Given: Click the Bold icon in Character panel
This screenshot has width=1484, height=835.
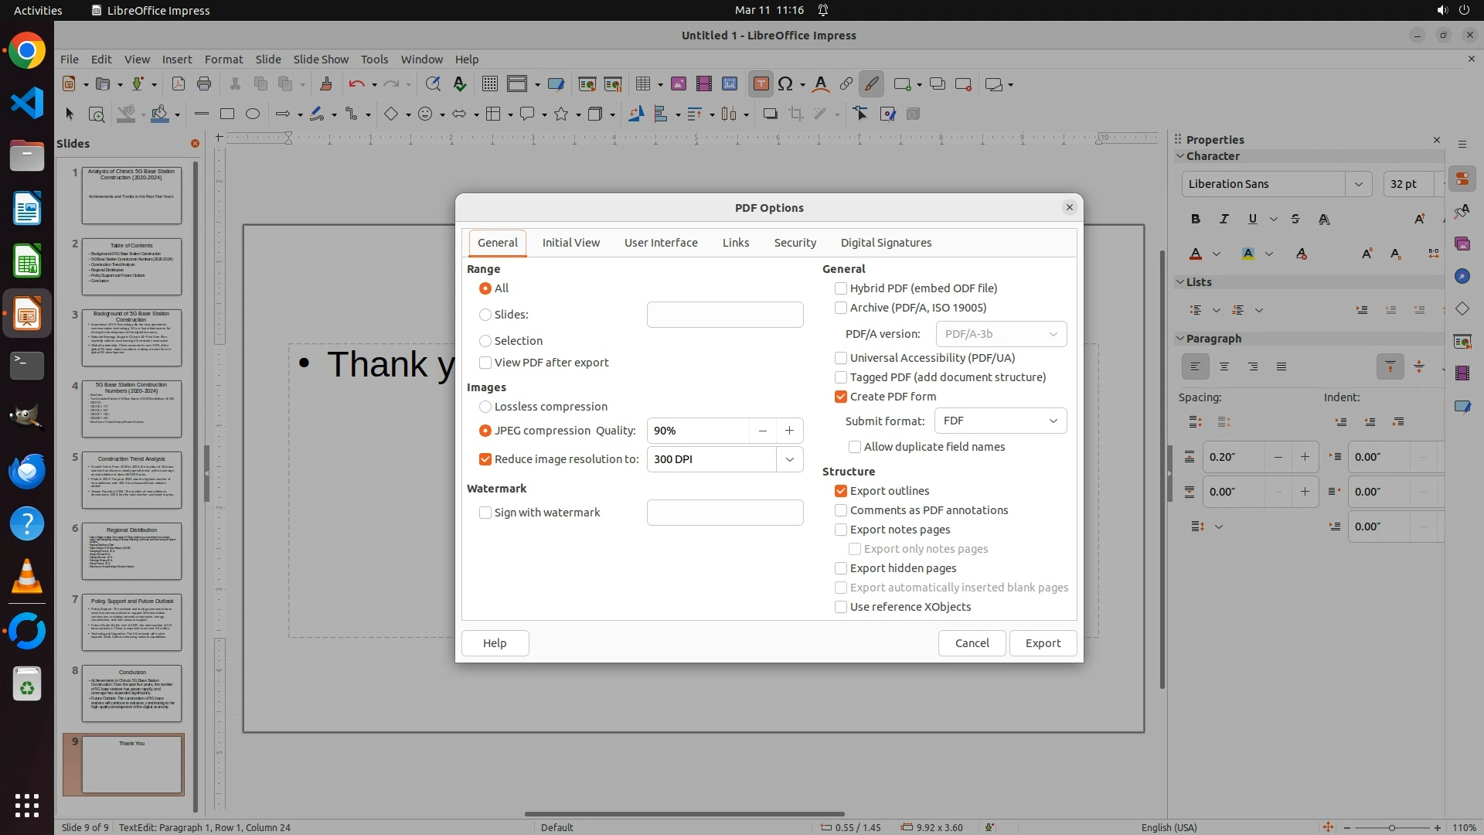Looking at the screenshot, I should [x=1196, y=219].
